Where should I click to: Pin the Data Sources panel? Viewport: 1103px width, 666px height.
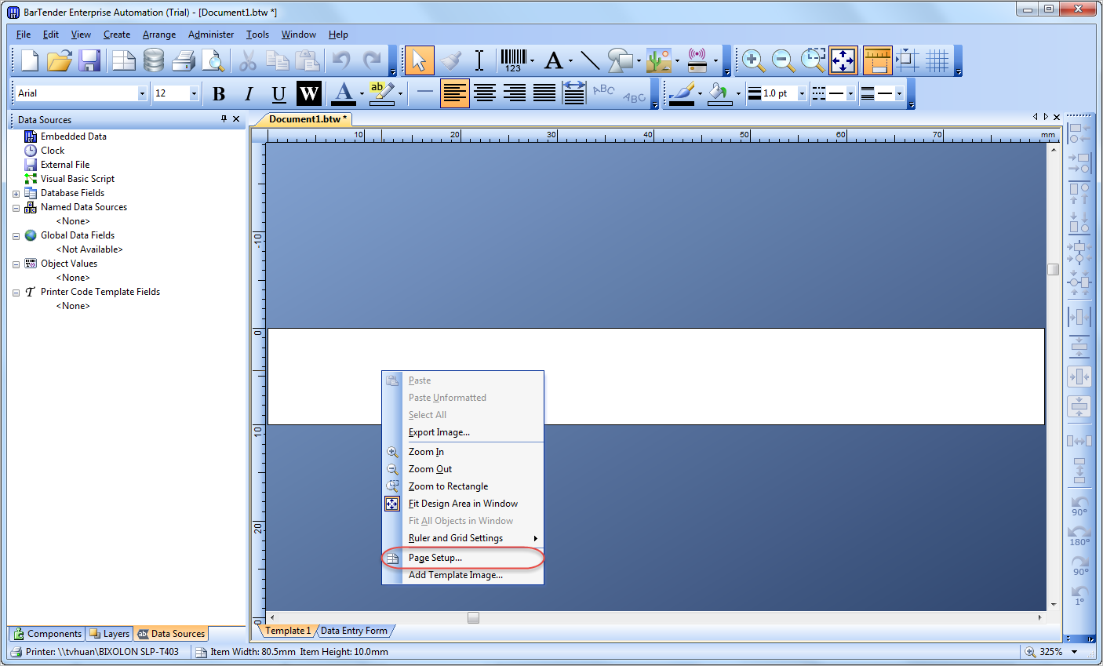pos(224,119)
